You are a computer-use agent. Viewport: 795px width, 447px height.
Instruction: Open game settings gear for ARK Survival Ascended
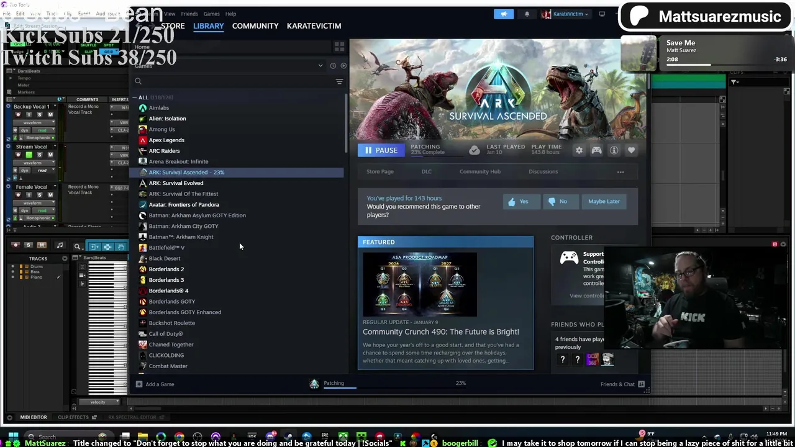click(579, 150)
